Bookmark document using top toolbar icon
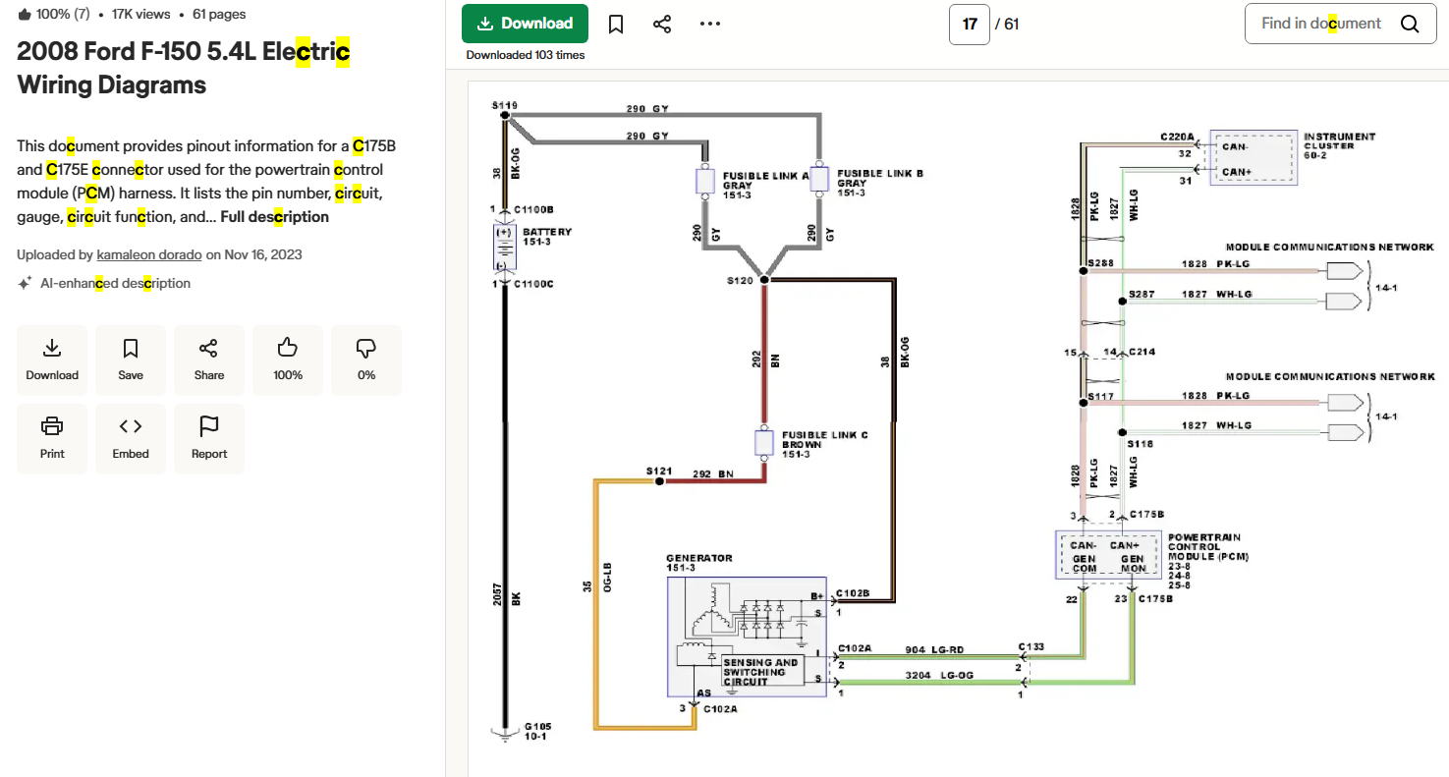 pyautogui.click(x=616, y=24)
